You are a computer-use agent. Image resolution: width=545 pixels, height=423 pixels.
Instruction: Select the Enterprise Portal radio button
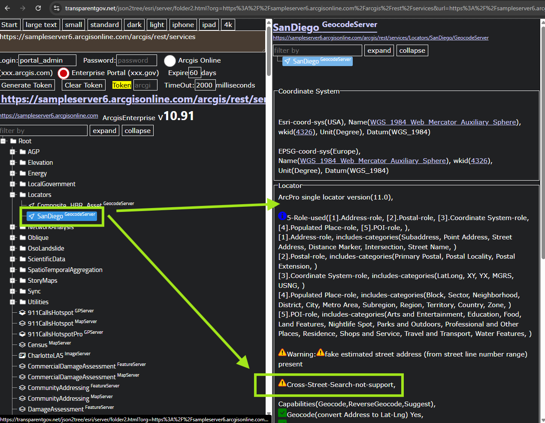64,73
